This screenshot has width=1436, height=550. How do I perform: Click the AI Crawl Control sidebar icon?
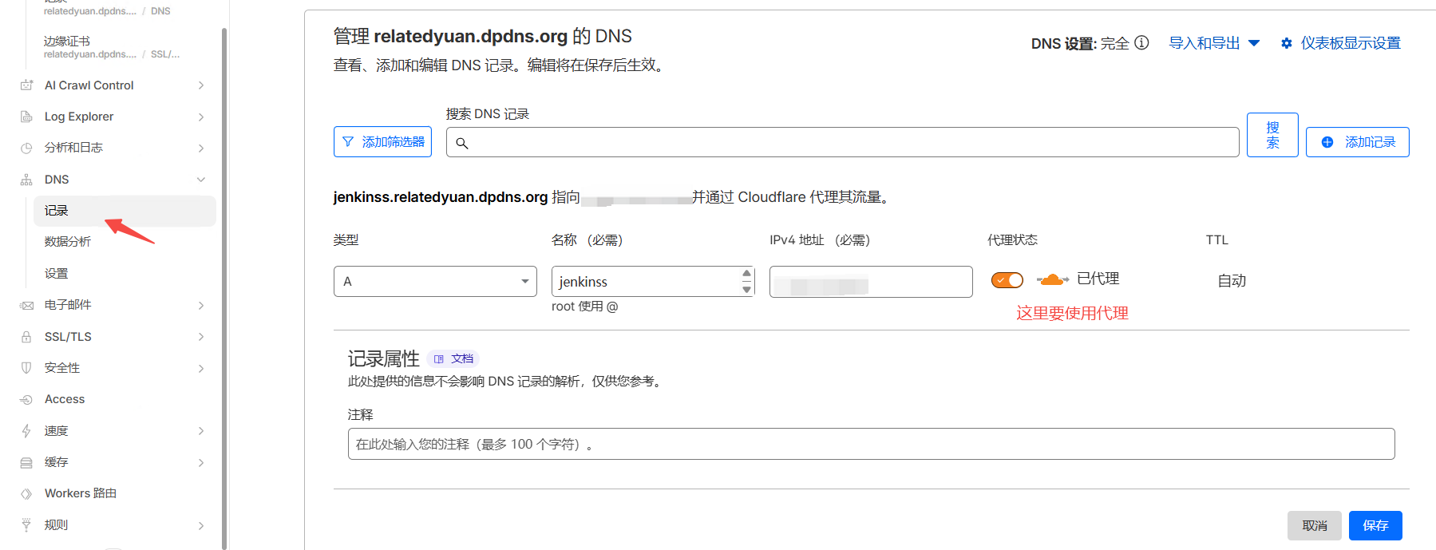click(x=26, y=85)
